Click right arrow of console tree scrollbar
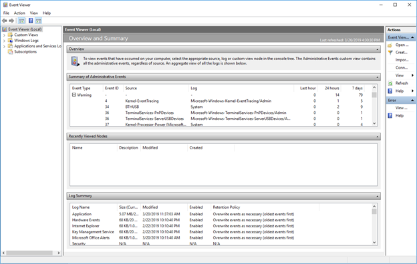The image size is (417, 264). tap(59, 253)
